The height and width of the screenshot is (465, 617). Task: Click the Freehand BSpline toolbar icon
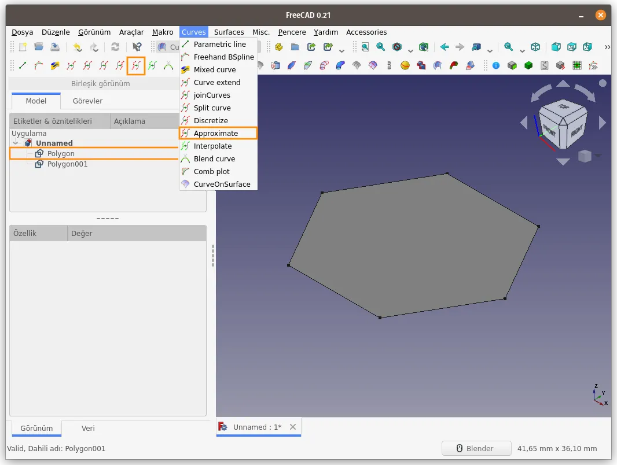point(39,65)
